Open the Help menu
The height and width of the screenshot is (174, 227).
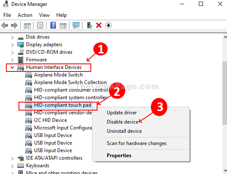(x=61, y=15)
